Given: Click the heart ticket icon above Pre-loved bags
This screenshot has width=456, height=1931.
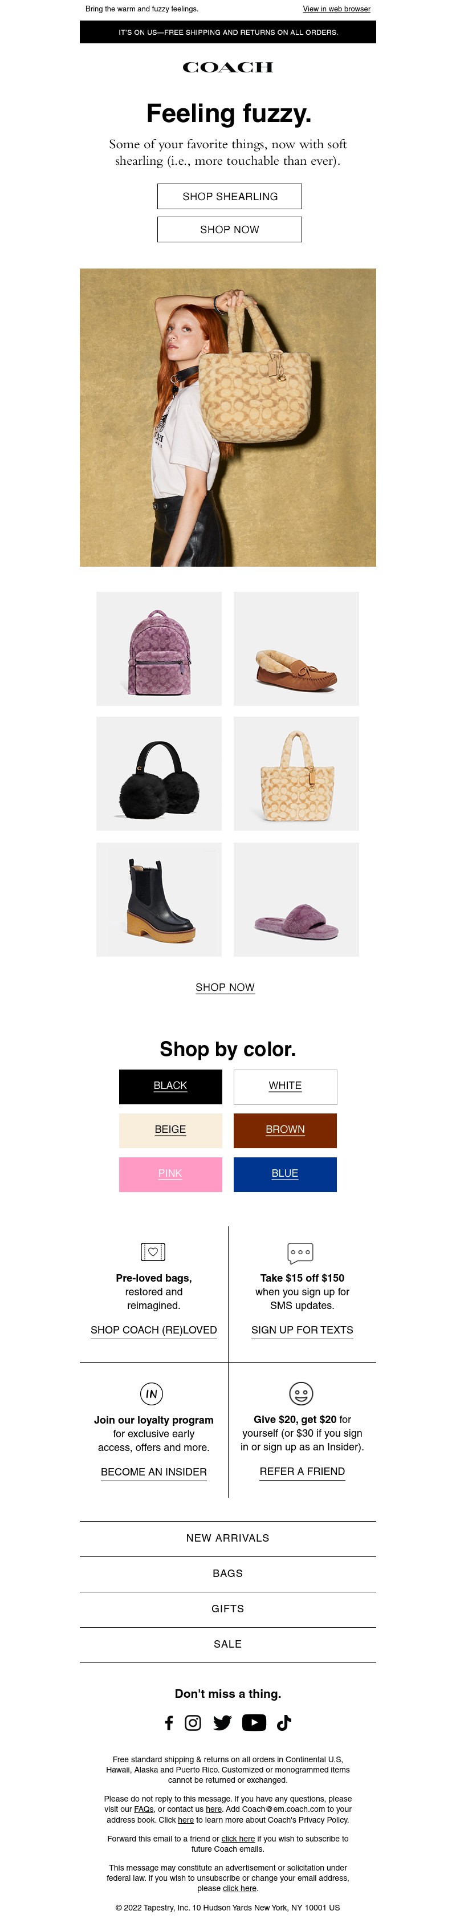Looking at the screenshot, I should (153, 1252).
